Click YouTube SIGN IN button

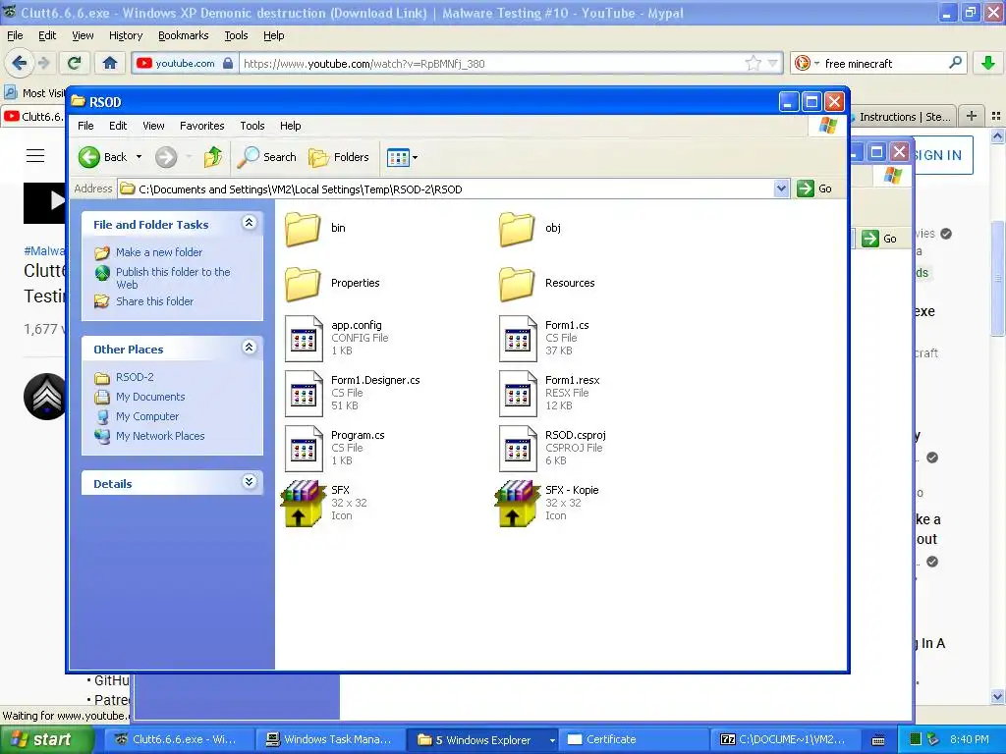click(943, 155)
